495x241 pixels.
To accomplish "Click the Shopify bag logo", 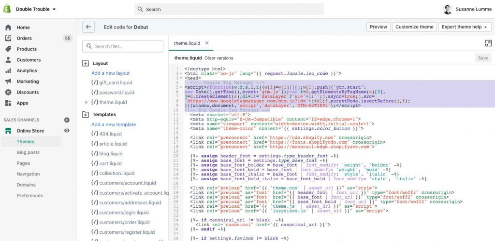I will coord(7,9).
